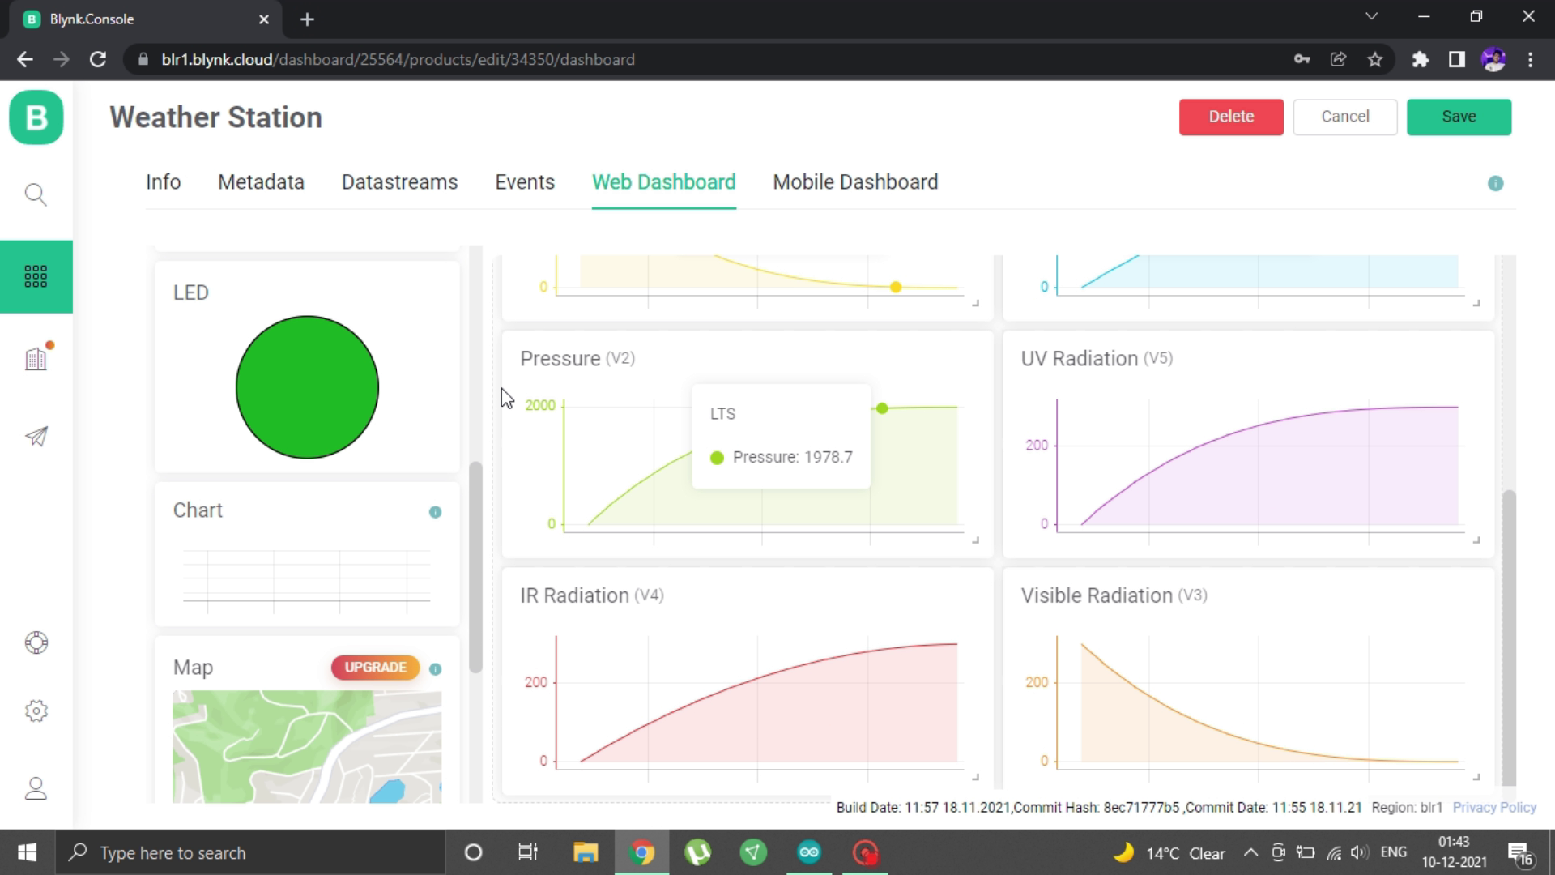Click the red Delete button
Screen dimensions: 1555x875
(1230, 117)
